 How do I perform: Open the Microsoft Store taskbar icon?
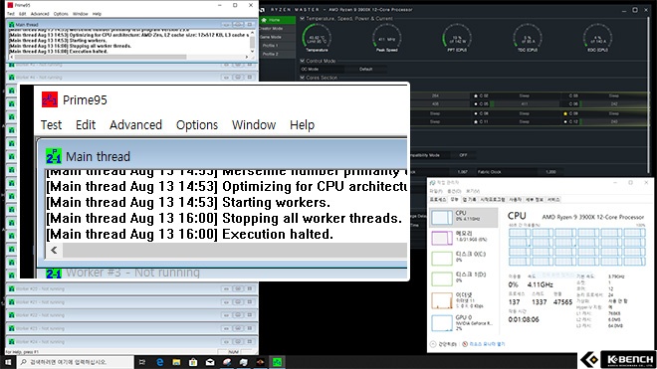pos(193,362)
